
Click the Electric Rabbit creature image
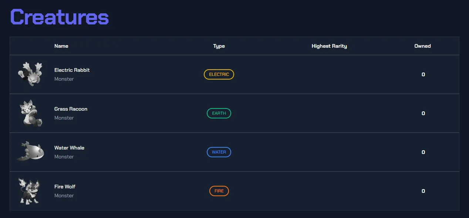click(30, 74)
